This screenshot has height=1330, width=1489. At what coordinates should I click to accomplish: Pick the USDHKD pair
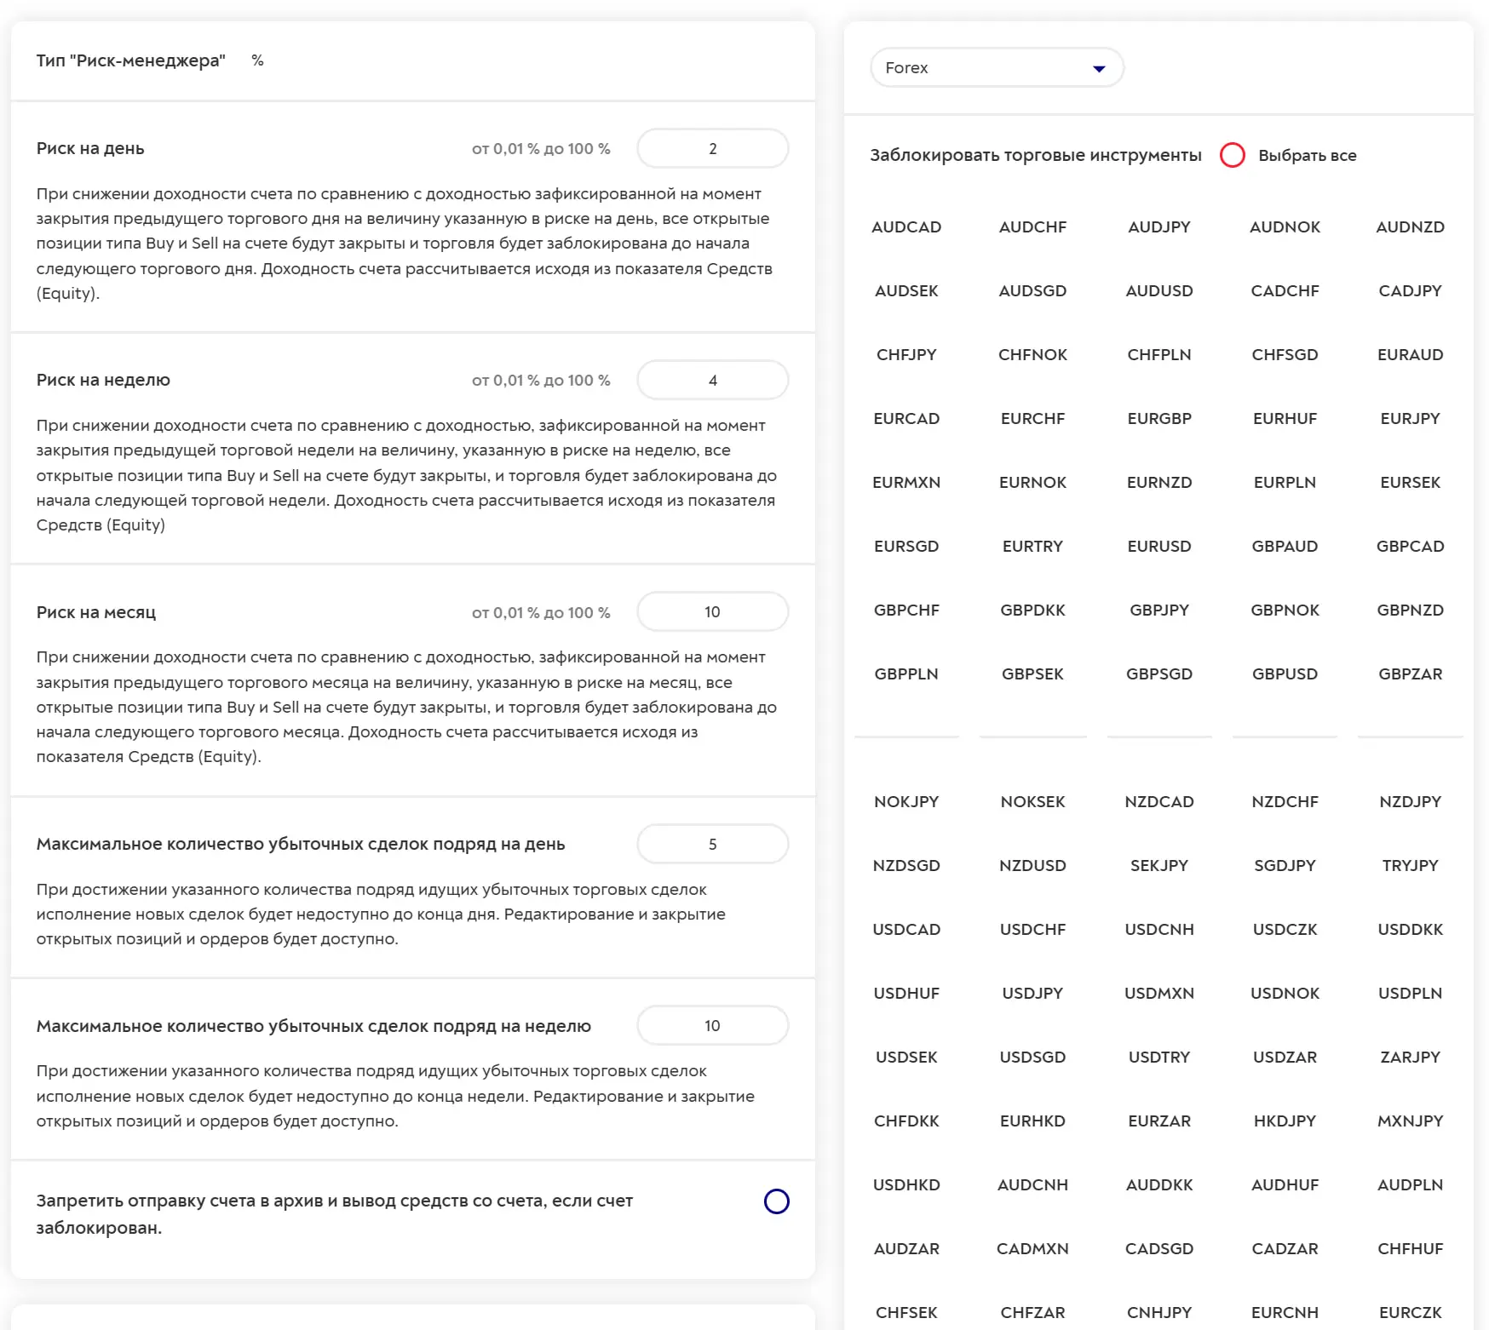(906, 1184)
